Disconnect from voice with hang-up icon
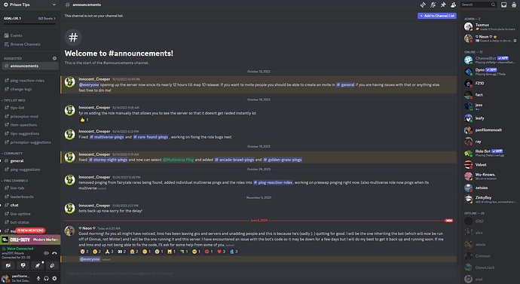 tap(54, 253)
